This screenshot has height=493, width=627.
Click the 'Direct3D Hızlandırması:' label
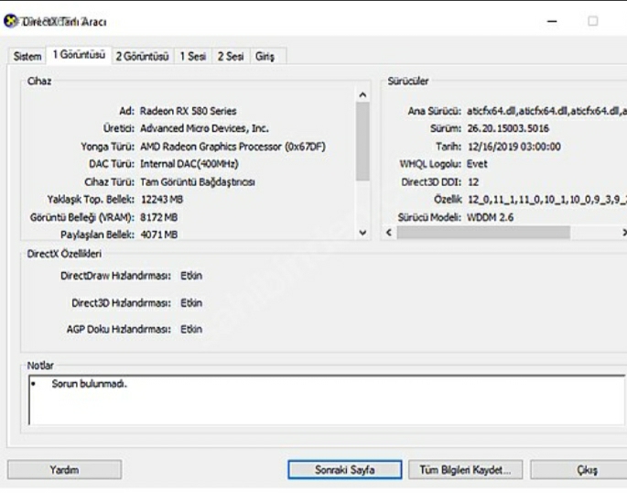coord(121,303)
